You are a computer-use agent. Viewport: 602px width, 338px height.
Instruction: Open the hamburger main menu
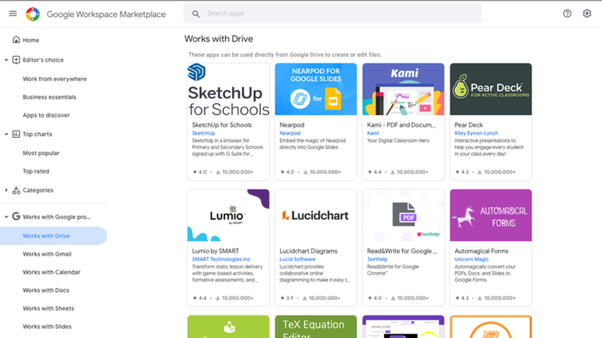click(13, 14)
